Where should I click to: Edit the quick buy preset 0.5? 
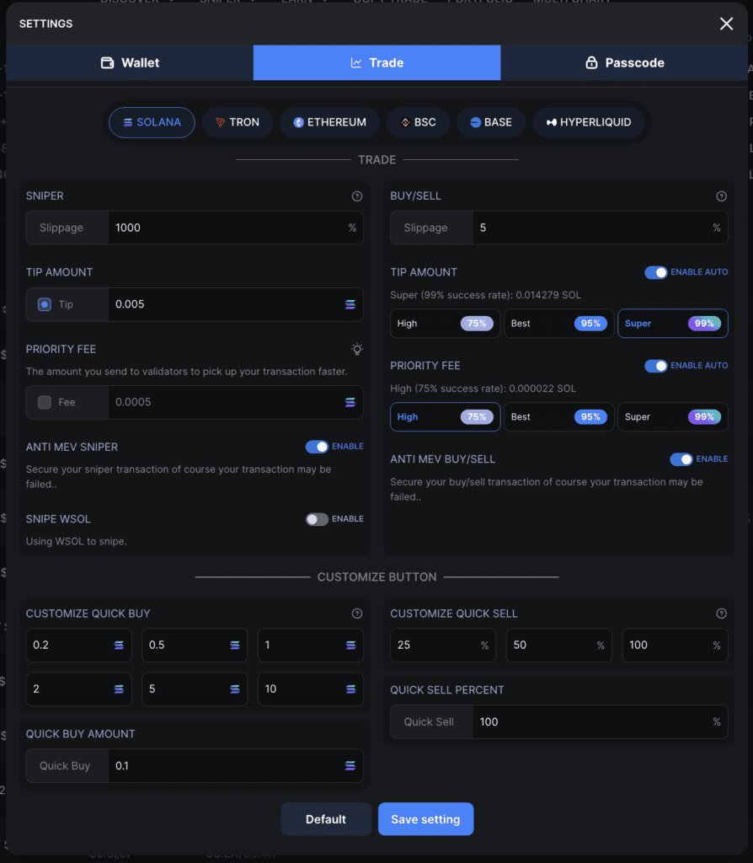(195, 645)
